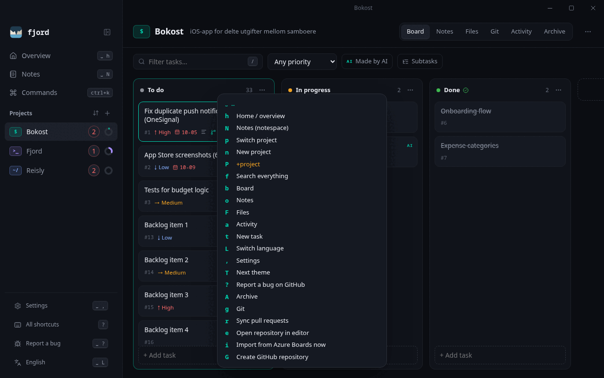Click the Fjord terminal project icon
The image size is (604, 378).
(16, 151)
